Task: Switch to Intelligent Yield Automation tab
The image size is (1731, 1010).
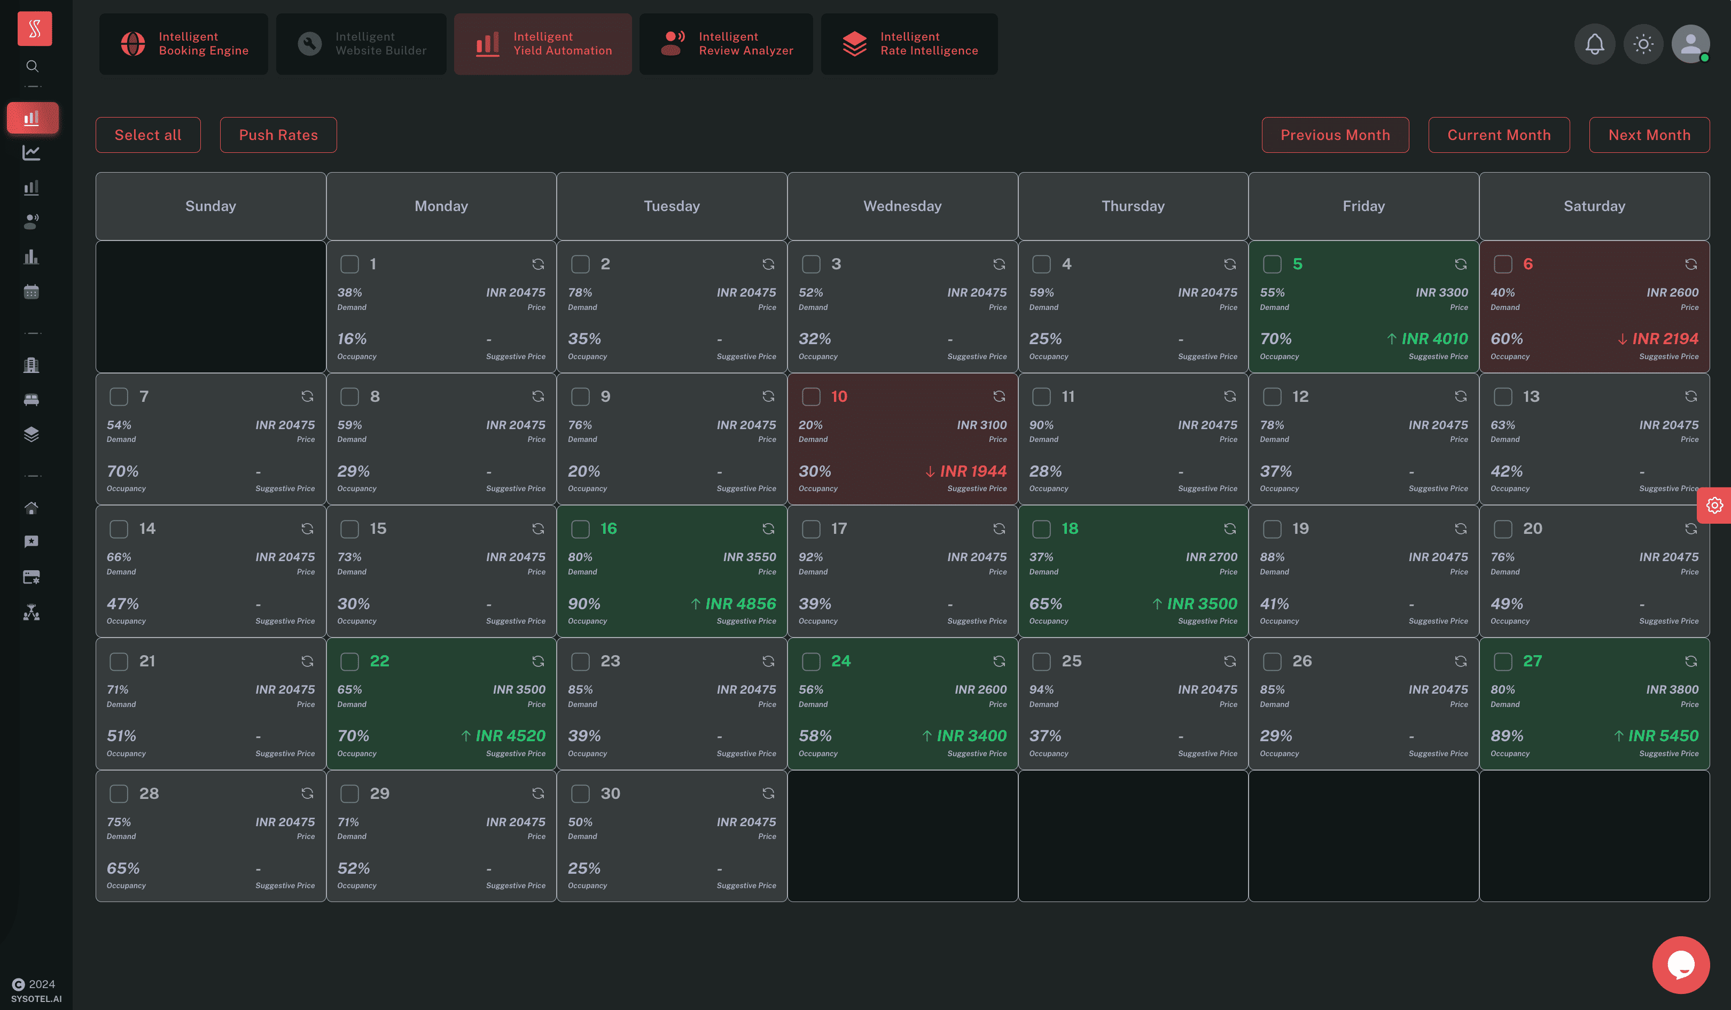Action: 543,44
